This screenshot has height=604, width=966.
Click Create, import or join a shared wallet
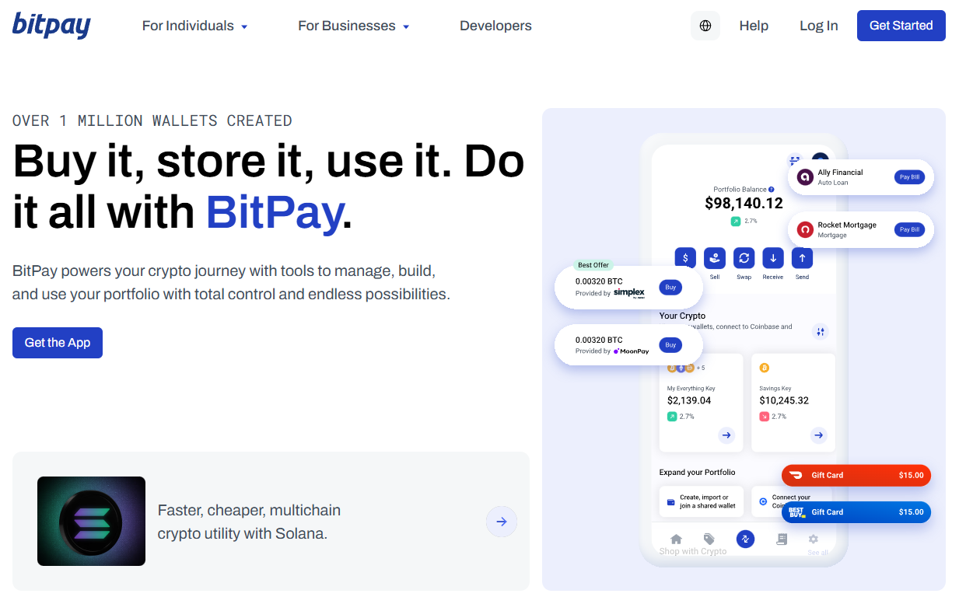701,501
